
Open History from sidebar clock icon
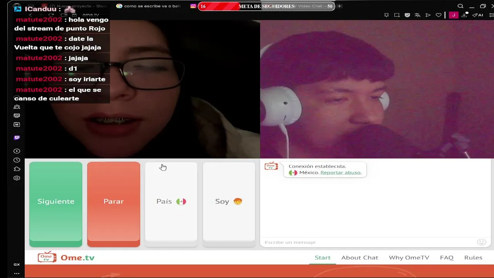coord(17,160)
